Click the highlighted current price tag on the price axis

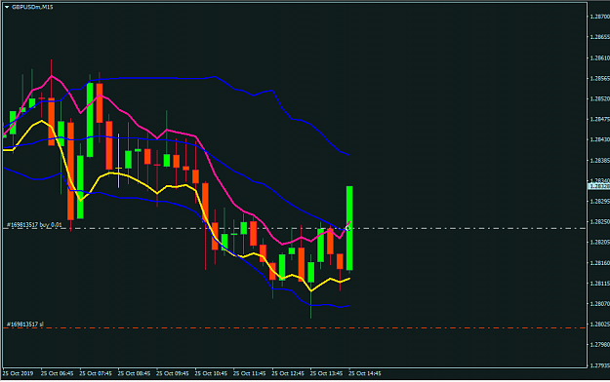click(x=598, y=186)
